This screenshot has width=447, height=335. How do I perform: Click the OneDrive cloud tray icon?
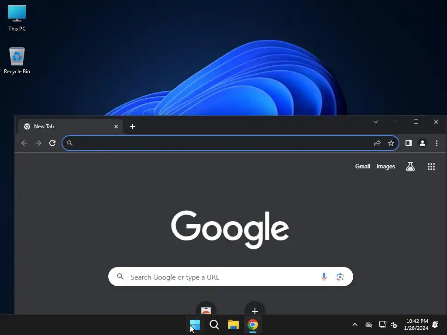pyautogui.click(x=369, y=325)
